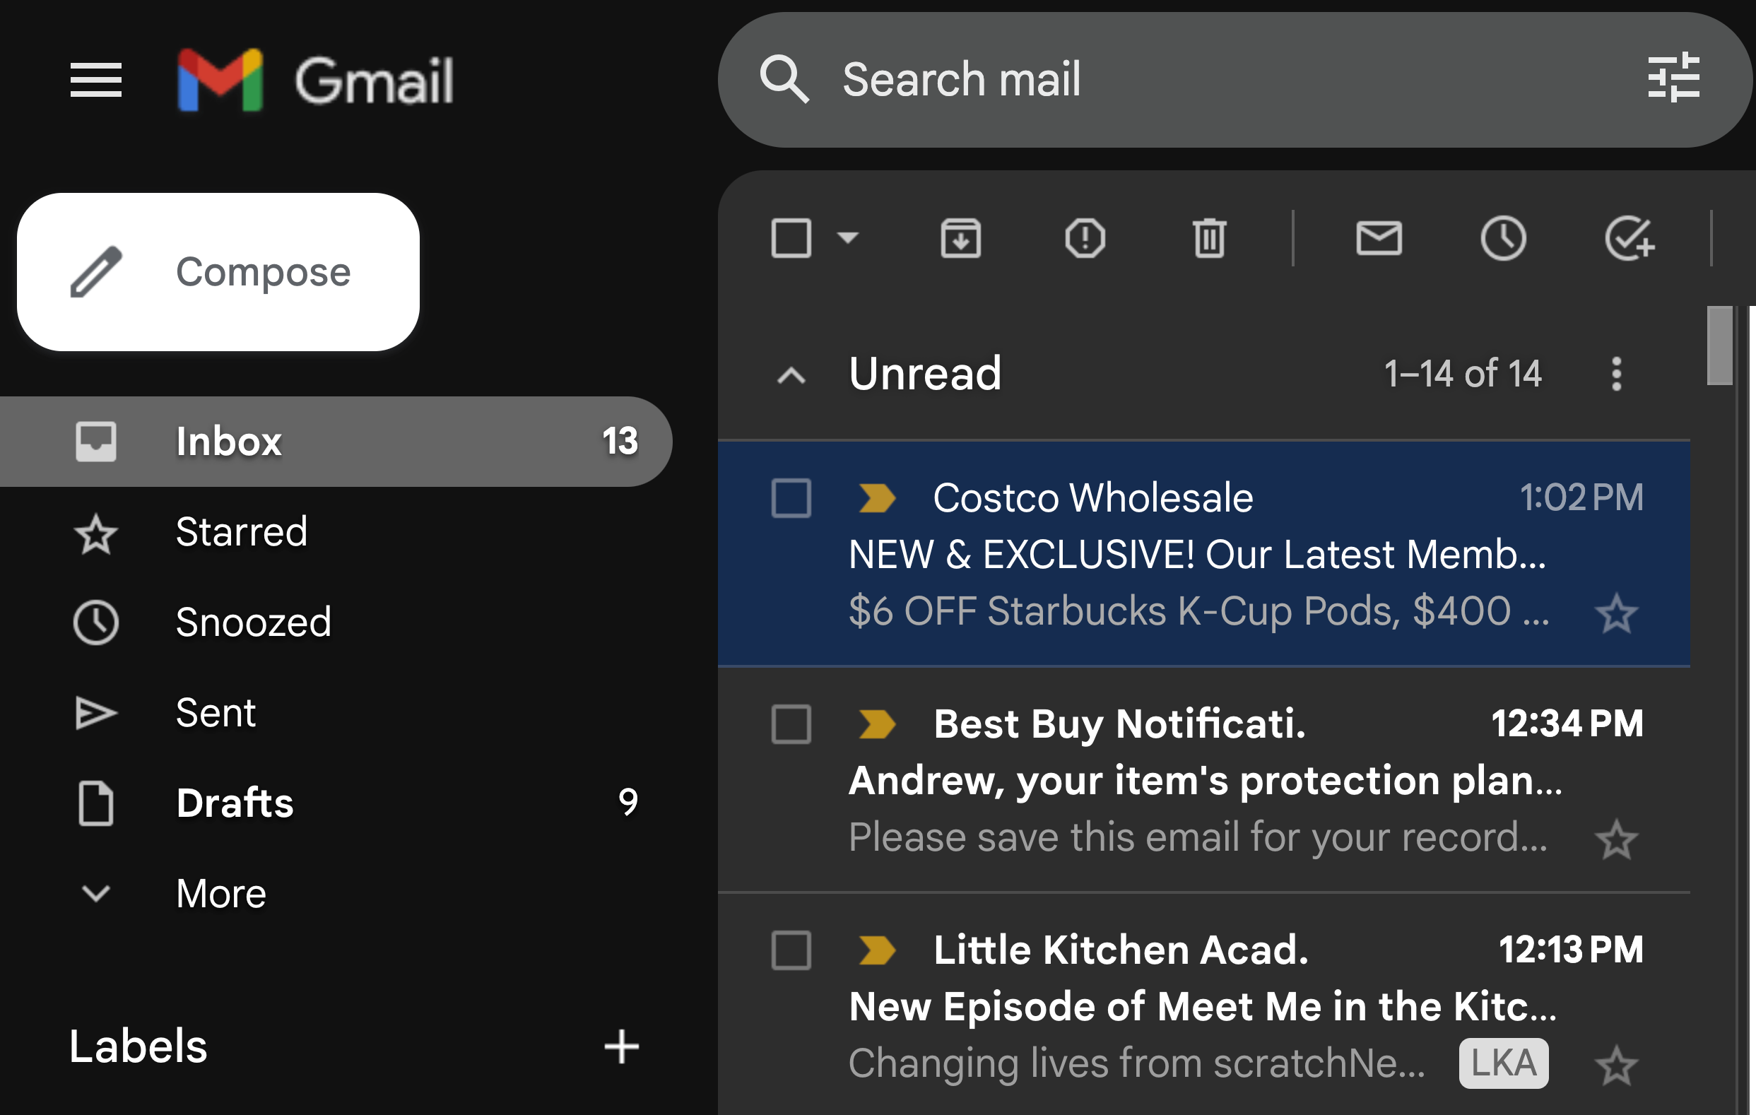
Task: Open Unread section three-dot menu
Action: [1617, 374]
